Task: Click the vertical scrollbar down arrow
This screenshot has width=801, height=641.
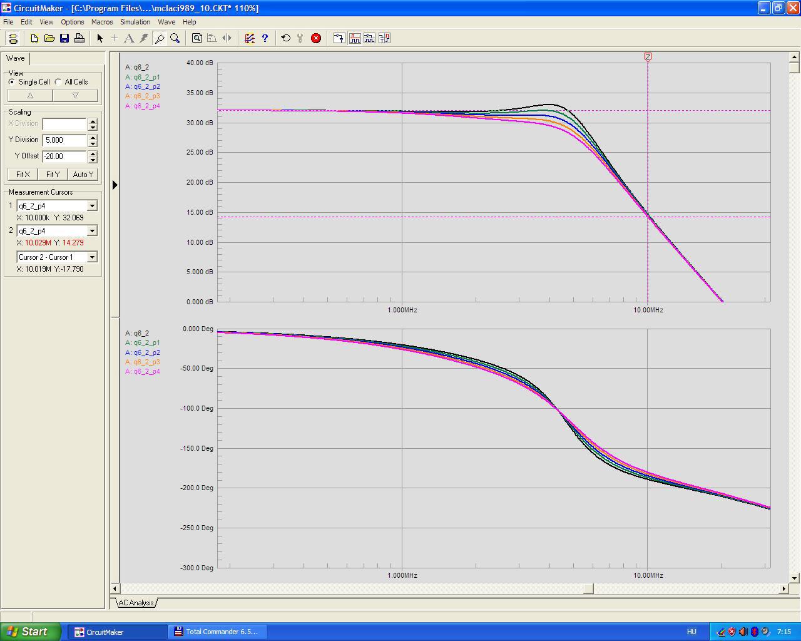Action: pyautogui.click(x=795, y=578)
